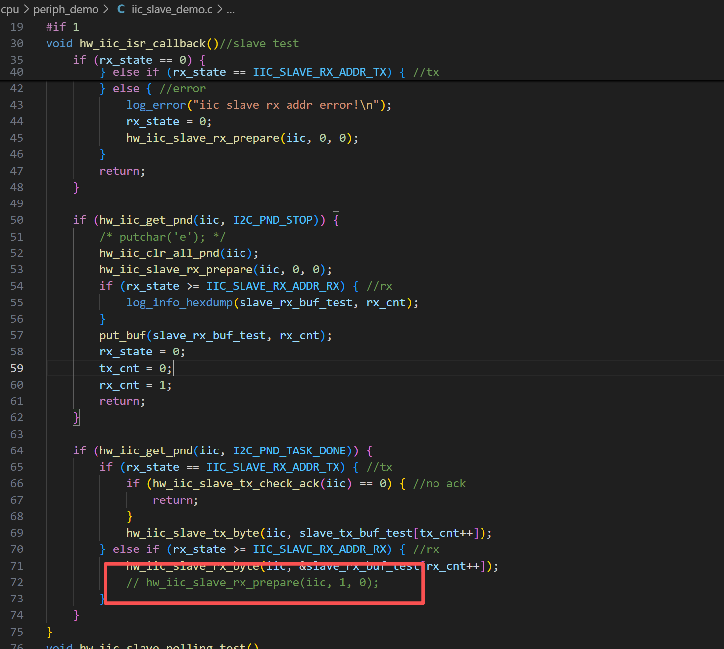
Task: Click the 'cpu' breadcrumb segment
Action: pyautogui.click(x=9, y=9)
